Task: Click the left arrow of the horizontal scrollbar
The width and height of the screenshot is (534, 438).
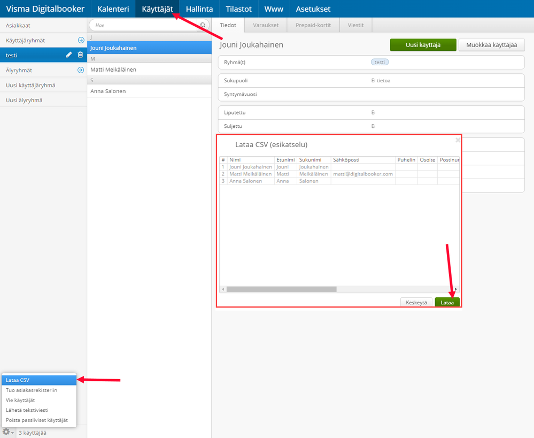Action: point(223,289)
